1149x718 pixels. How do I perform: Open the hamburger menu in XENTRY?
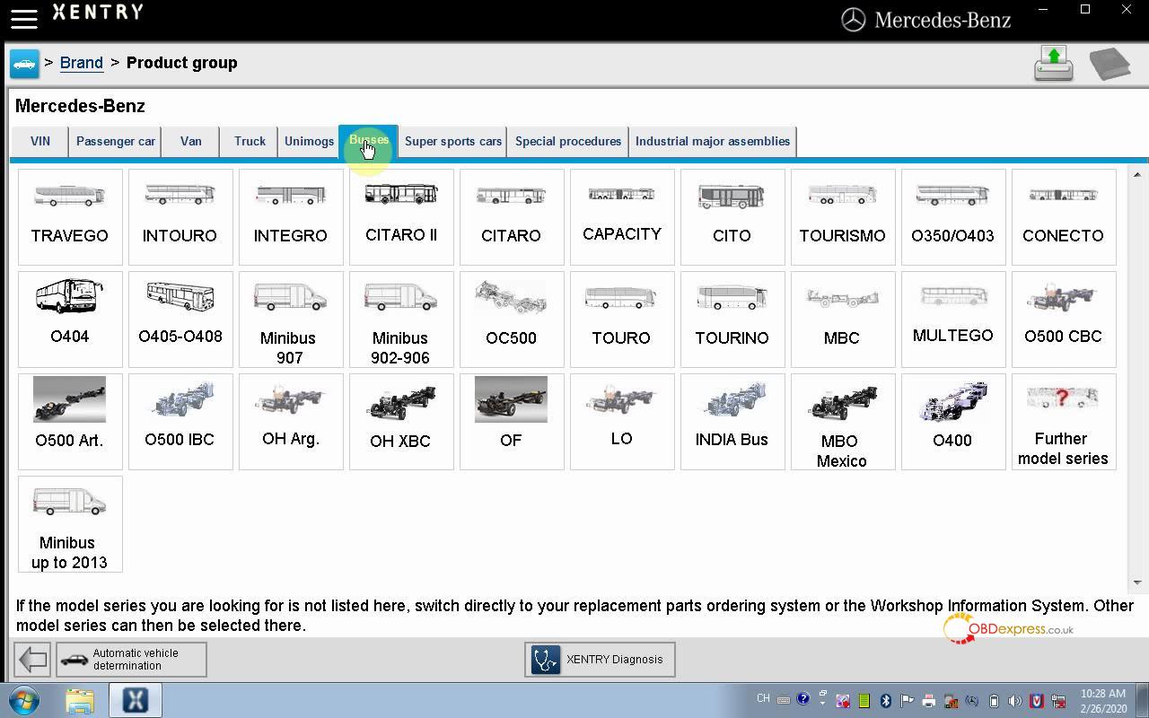point(24,19)
